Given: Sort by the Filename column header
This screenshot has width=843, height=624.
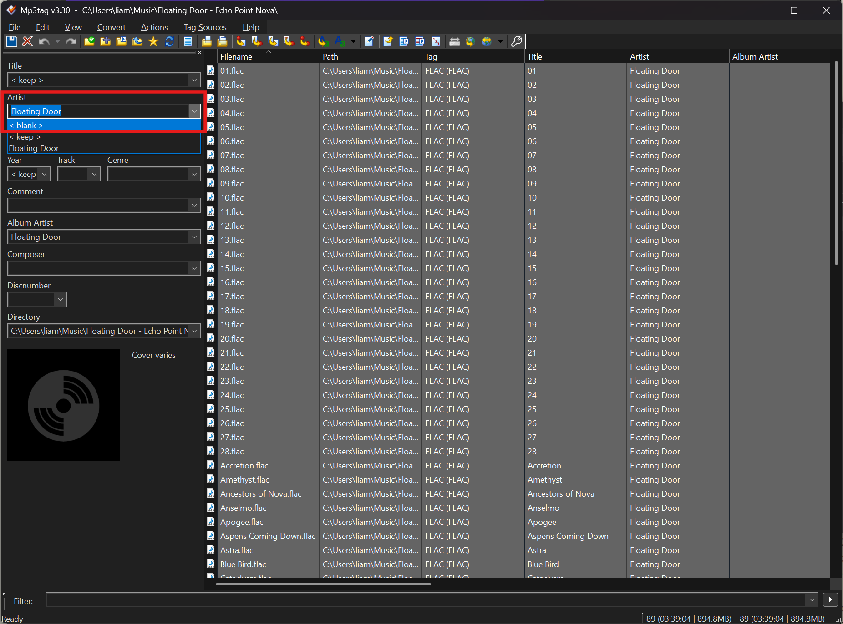Looking at the screenshot, I should (x=268, y=57).
